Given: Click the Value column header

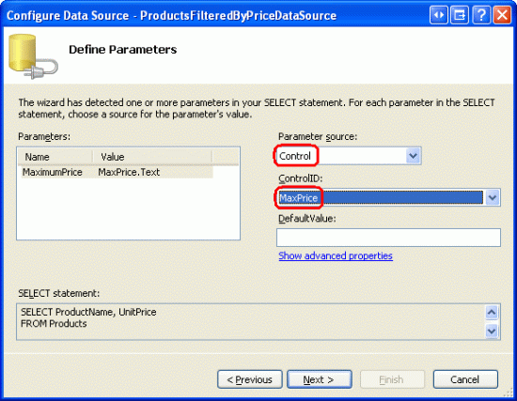Looking at the screenshot, I should tap(152, 157).
